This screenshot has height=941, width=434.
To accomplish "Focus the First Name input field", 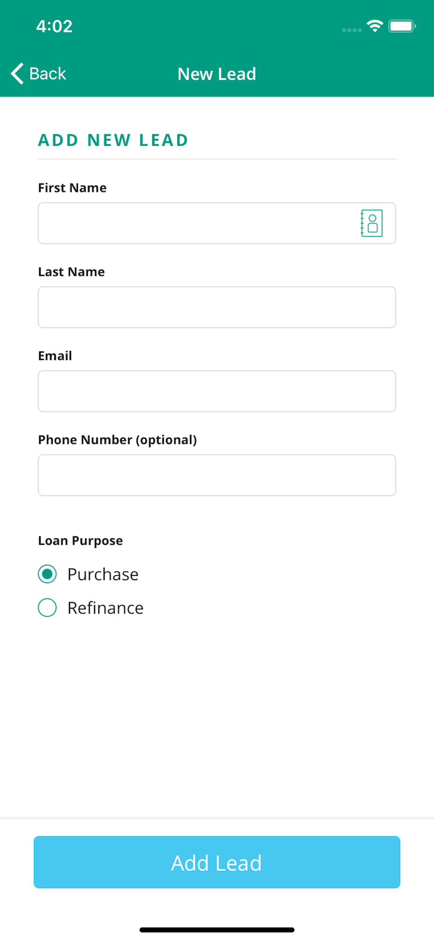I will (x=217, y=223).
